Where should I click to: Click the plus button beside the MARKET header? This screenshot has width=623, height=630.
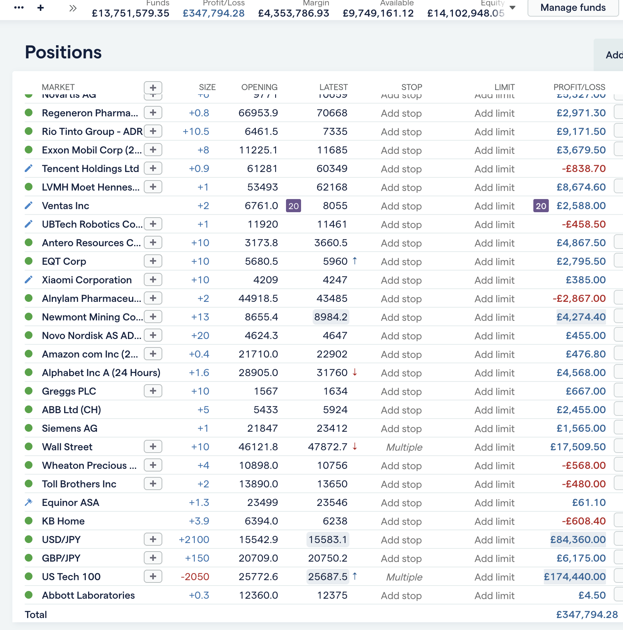pos(153,87)
